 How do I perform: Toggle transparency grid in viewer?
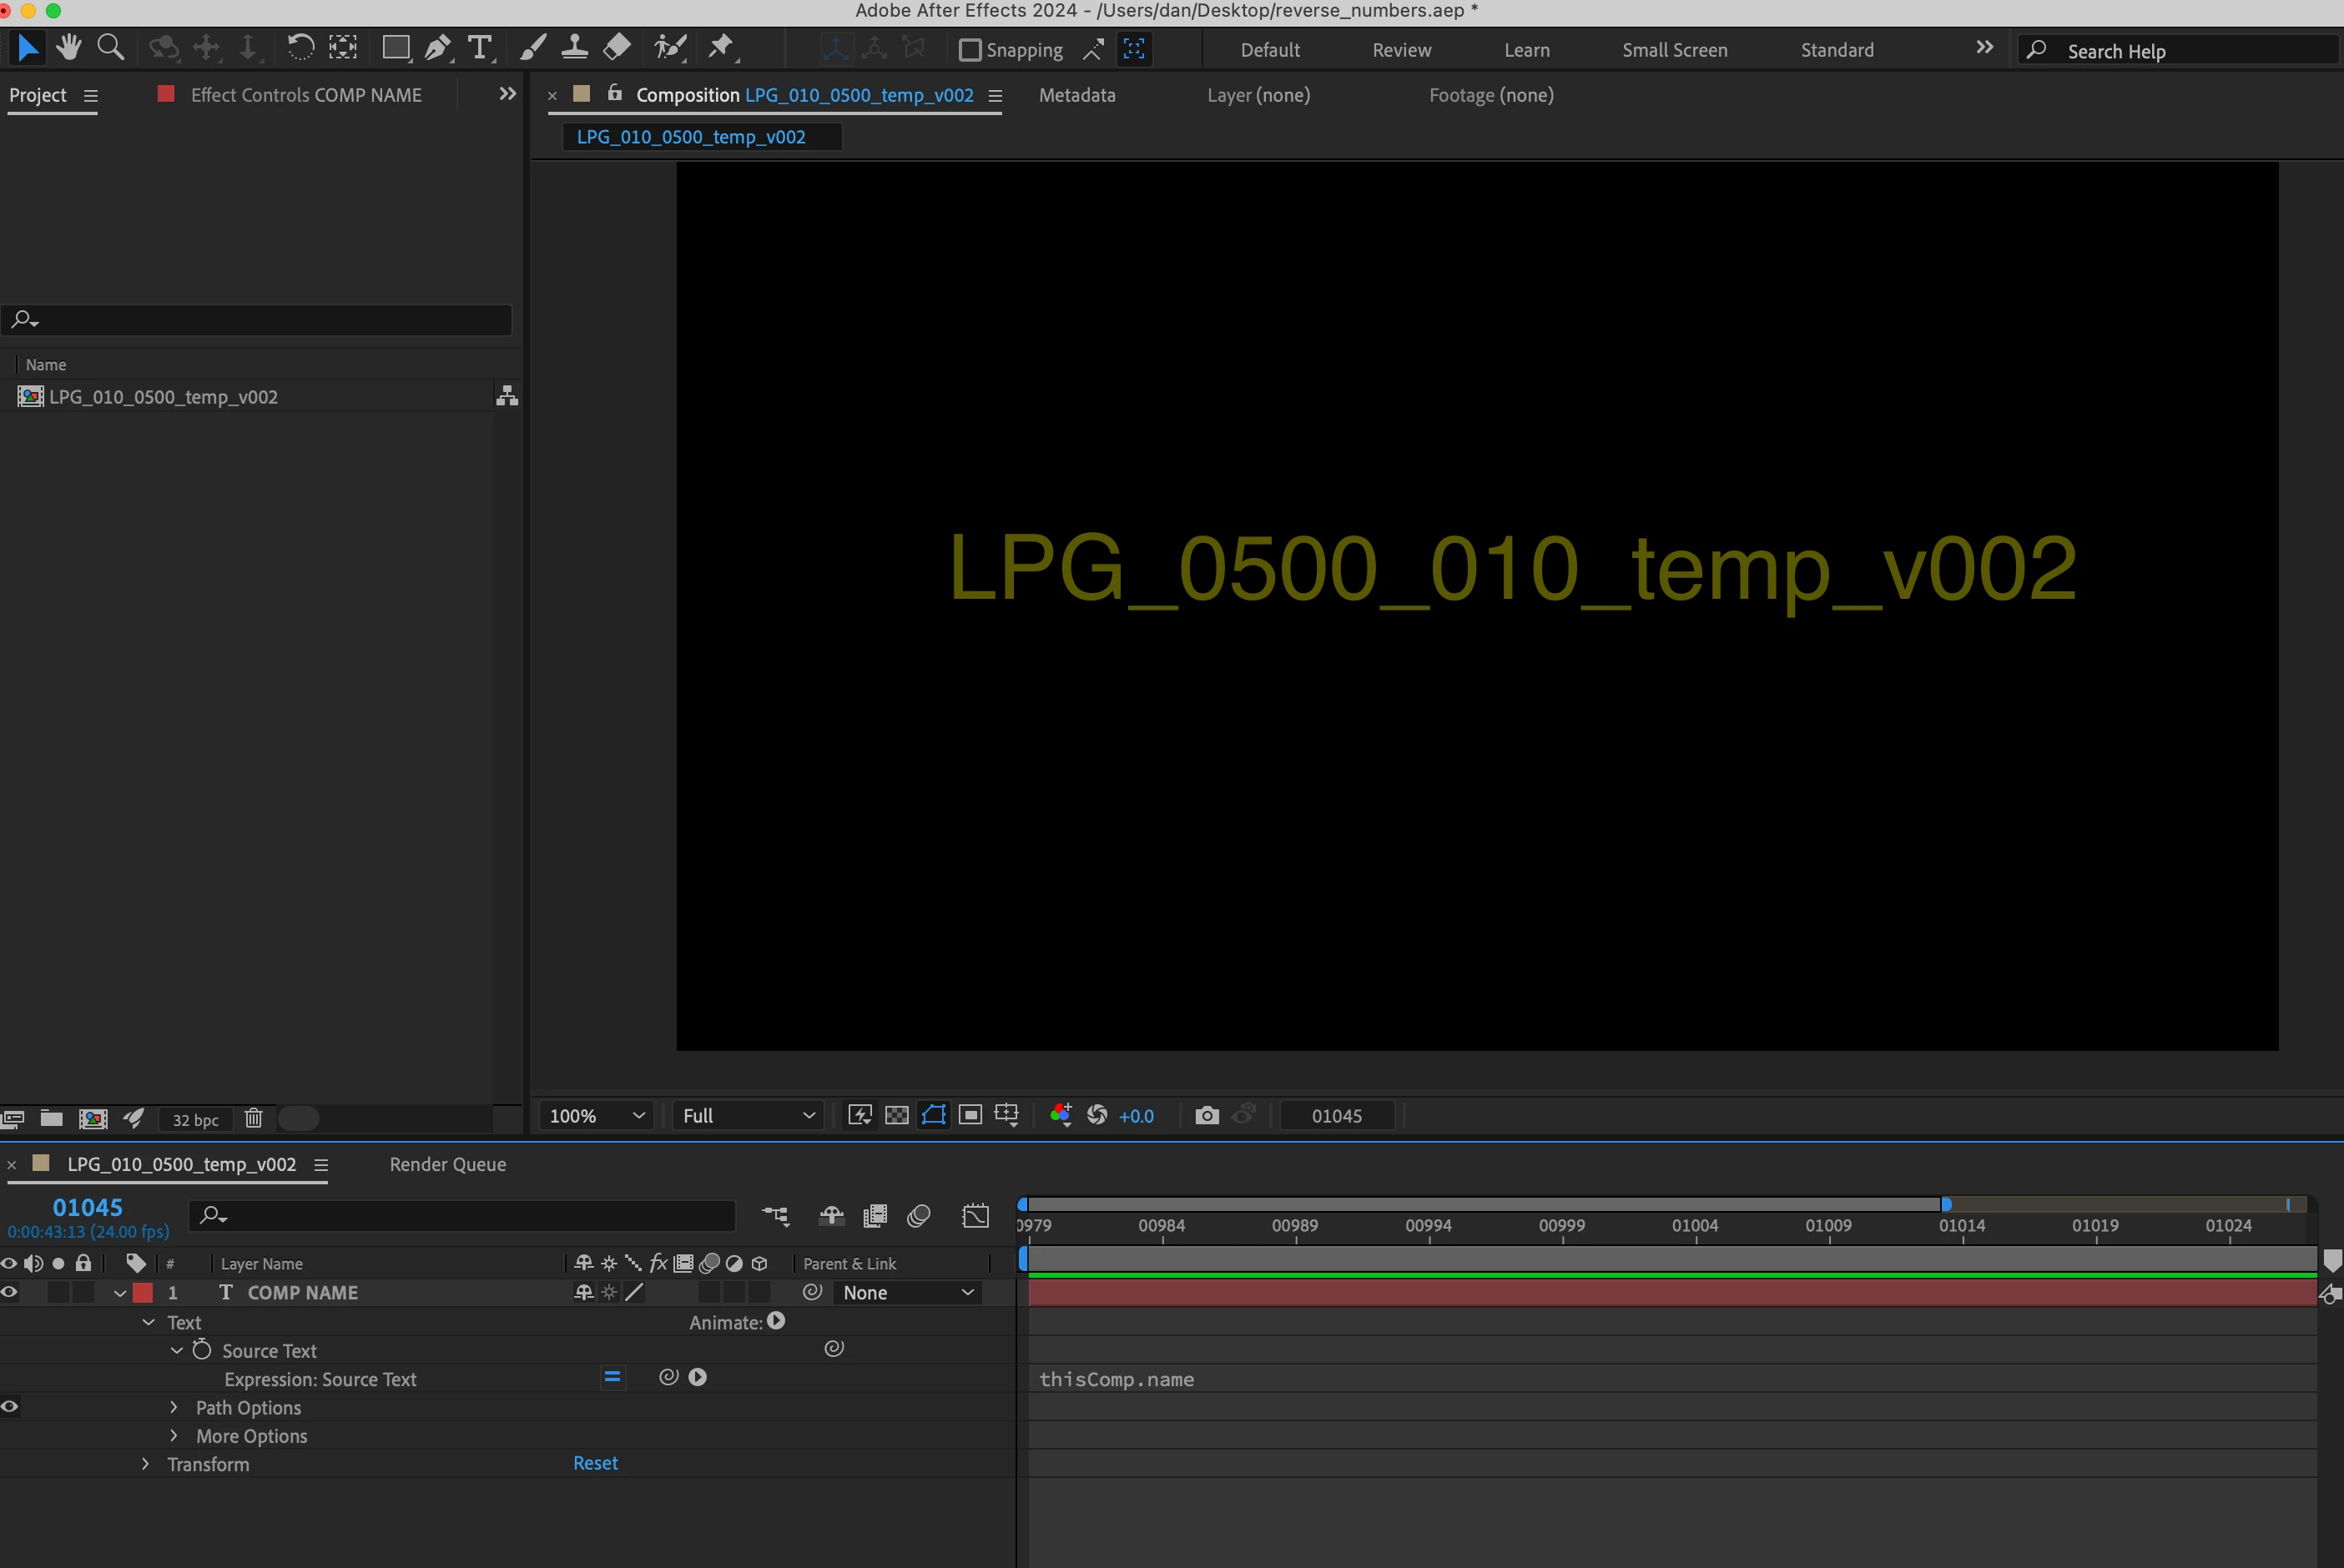point(897,1115)
